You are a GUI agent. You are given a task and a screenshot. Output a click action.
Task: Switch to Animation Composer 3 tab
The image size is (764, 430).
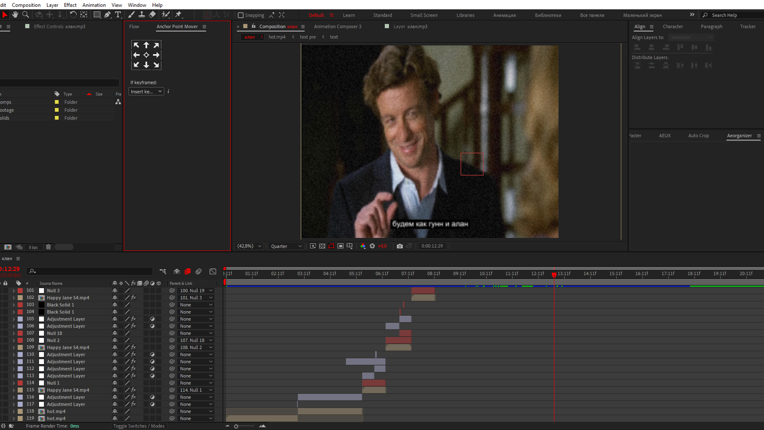point(338,26)
